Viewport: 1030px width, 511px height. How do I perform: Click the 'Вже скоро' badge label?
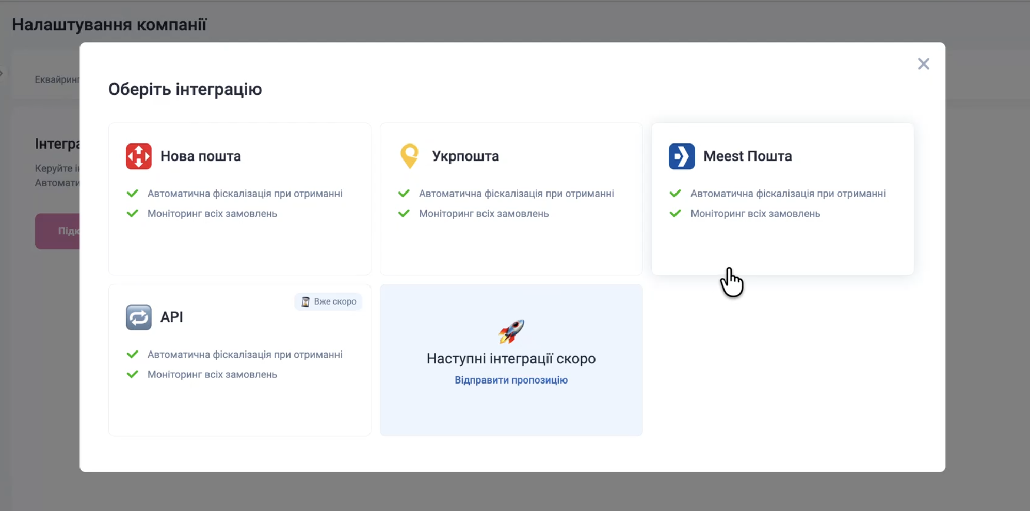tap(335, 301)
